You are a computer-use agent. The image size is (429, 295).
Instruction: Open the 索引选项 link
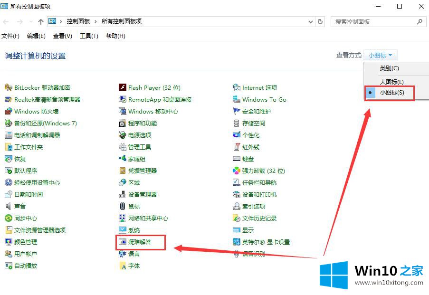point(254,206)
